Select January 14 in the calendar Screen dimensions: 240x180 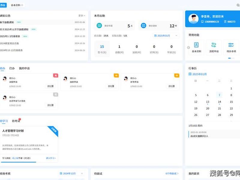coord(219,102)
